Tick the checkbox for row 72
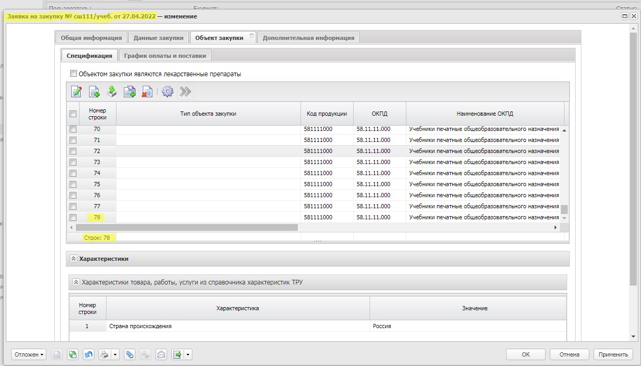641x366 pixels. coord(73,151)
